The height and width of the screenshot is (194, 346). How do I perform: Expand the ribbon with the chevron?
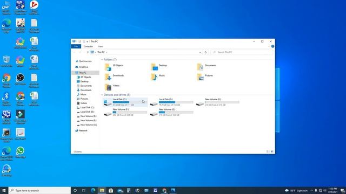pyautogui.click(x=269, y=46)
